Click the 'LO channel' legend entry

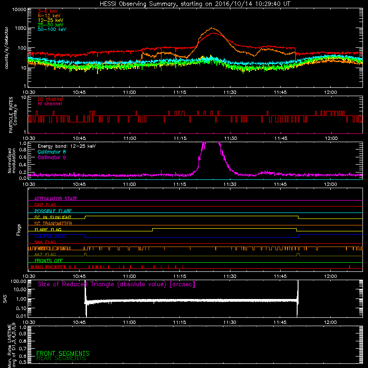(x=51, y=99)
